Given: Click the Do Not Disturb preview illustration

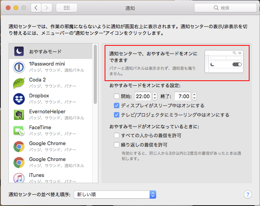Looking at the screenshot, I should [x=224, y=62].
